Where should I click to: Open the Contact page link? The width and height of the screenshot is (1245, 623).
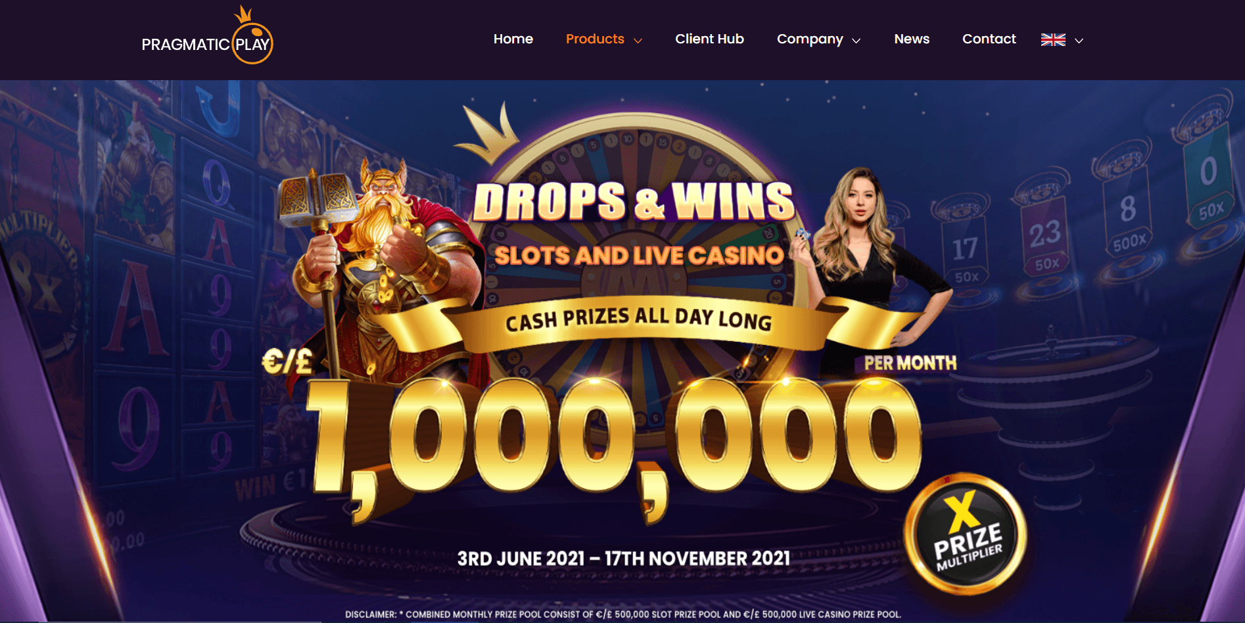click(x=989, y=39)
